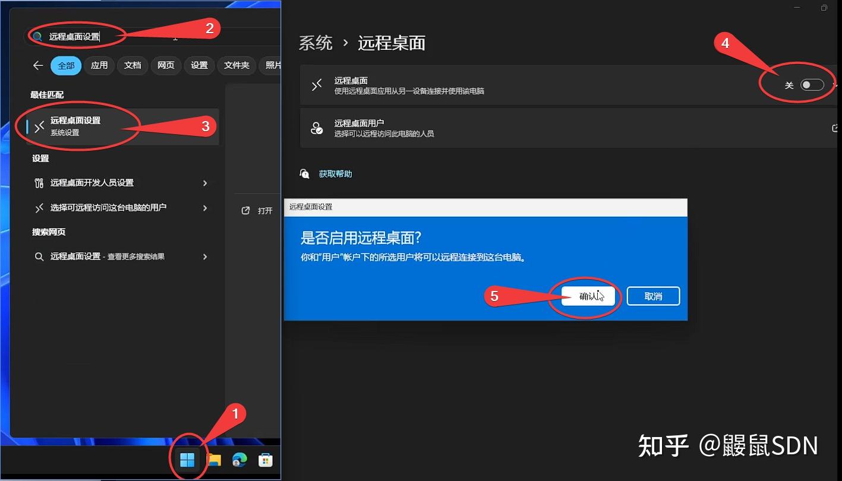Select the 全部 search filter tab

click(66, 65)
